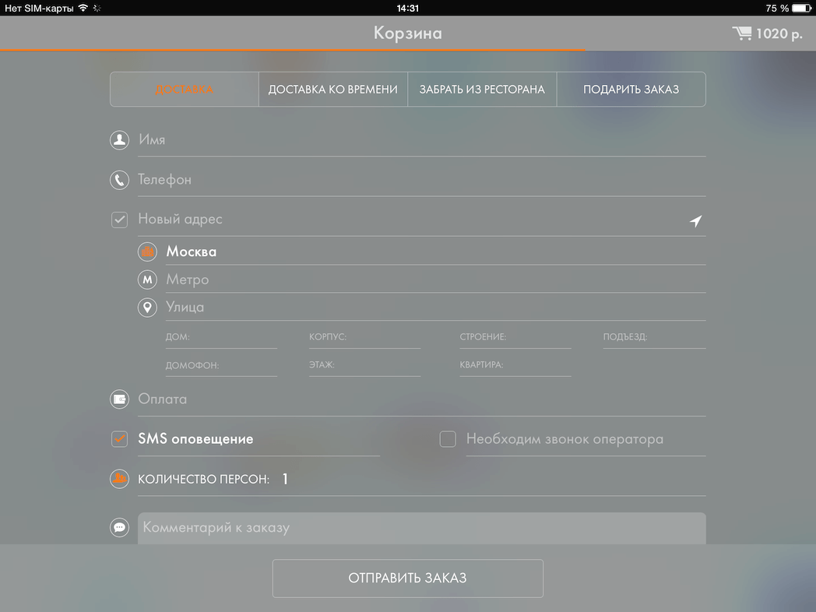
Task: Focus the Имя input field
Action: click(421, 140)
